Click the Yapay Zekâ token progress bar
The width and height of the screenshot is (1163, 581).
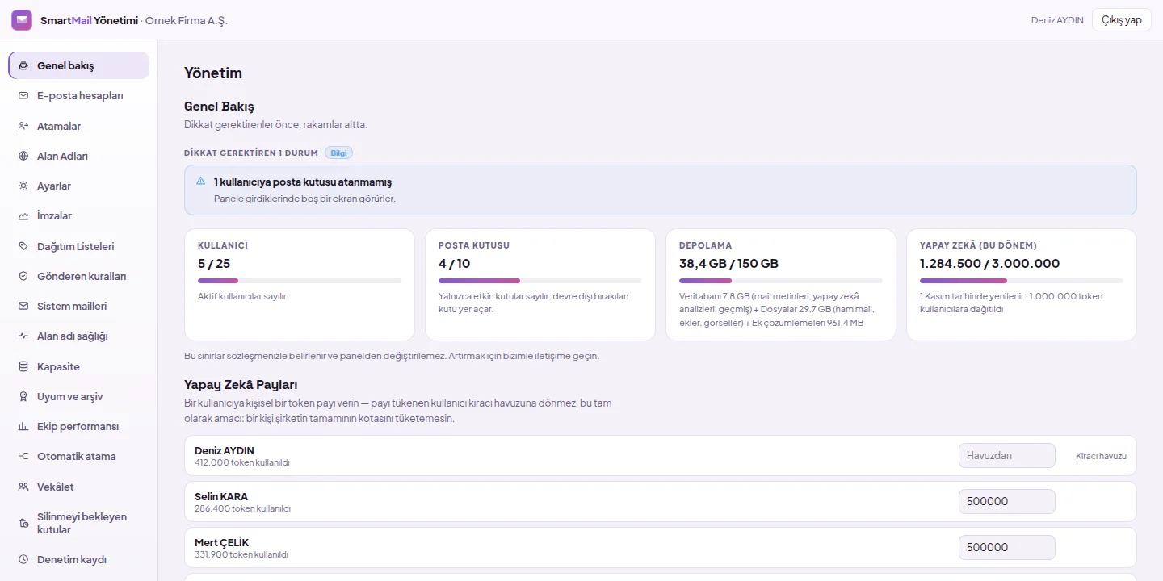[1022, 281]
